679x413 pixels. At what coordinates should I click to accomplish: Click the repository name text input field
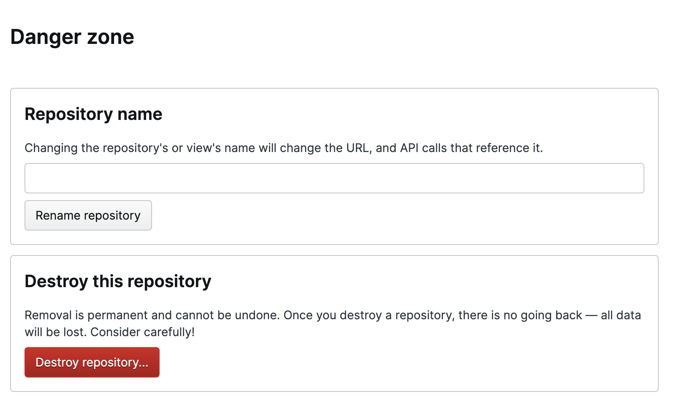[334, 178]
